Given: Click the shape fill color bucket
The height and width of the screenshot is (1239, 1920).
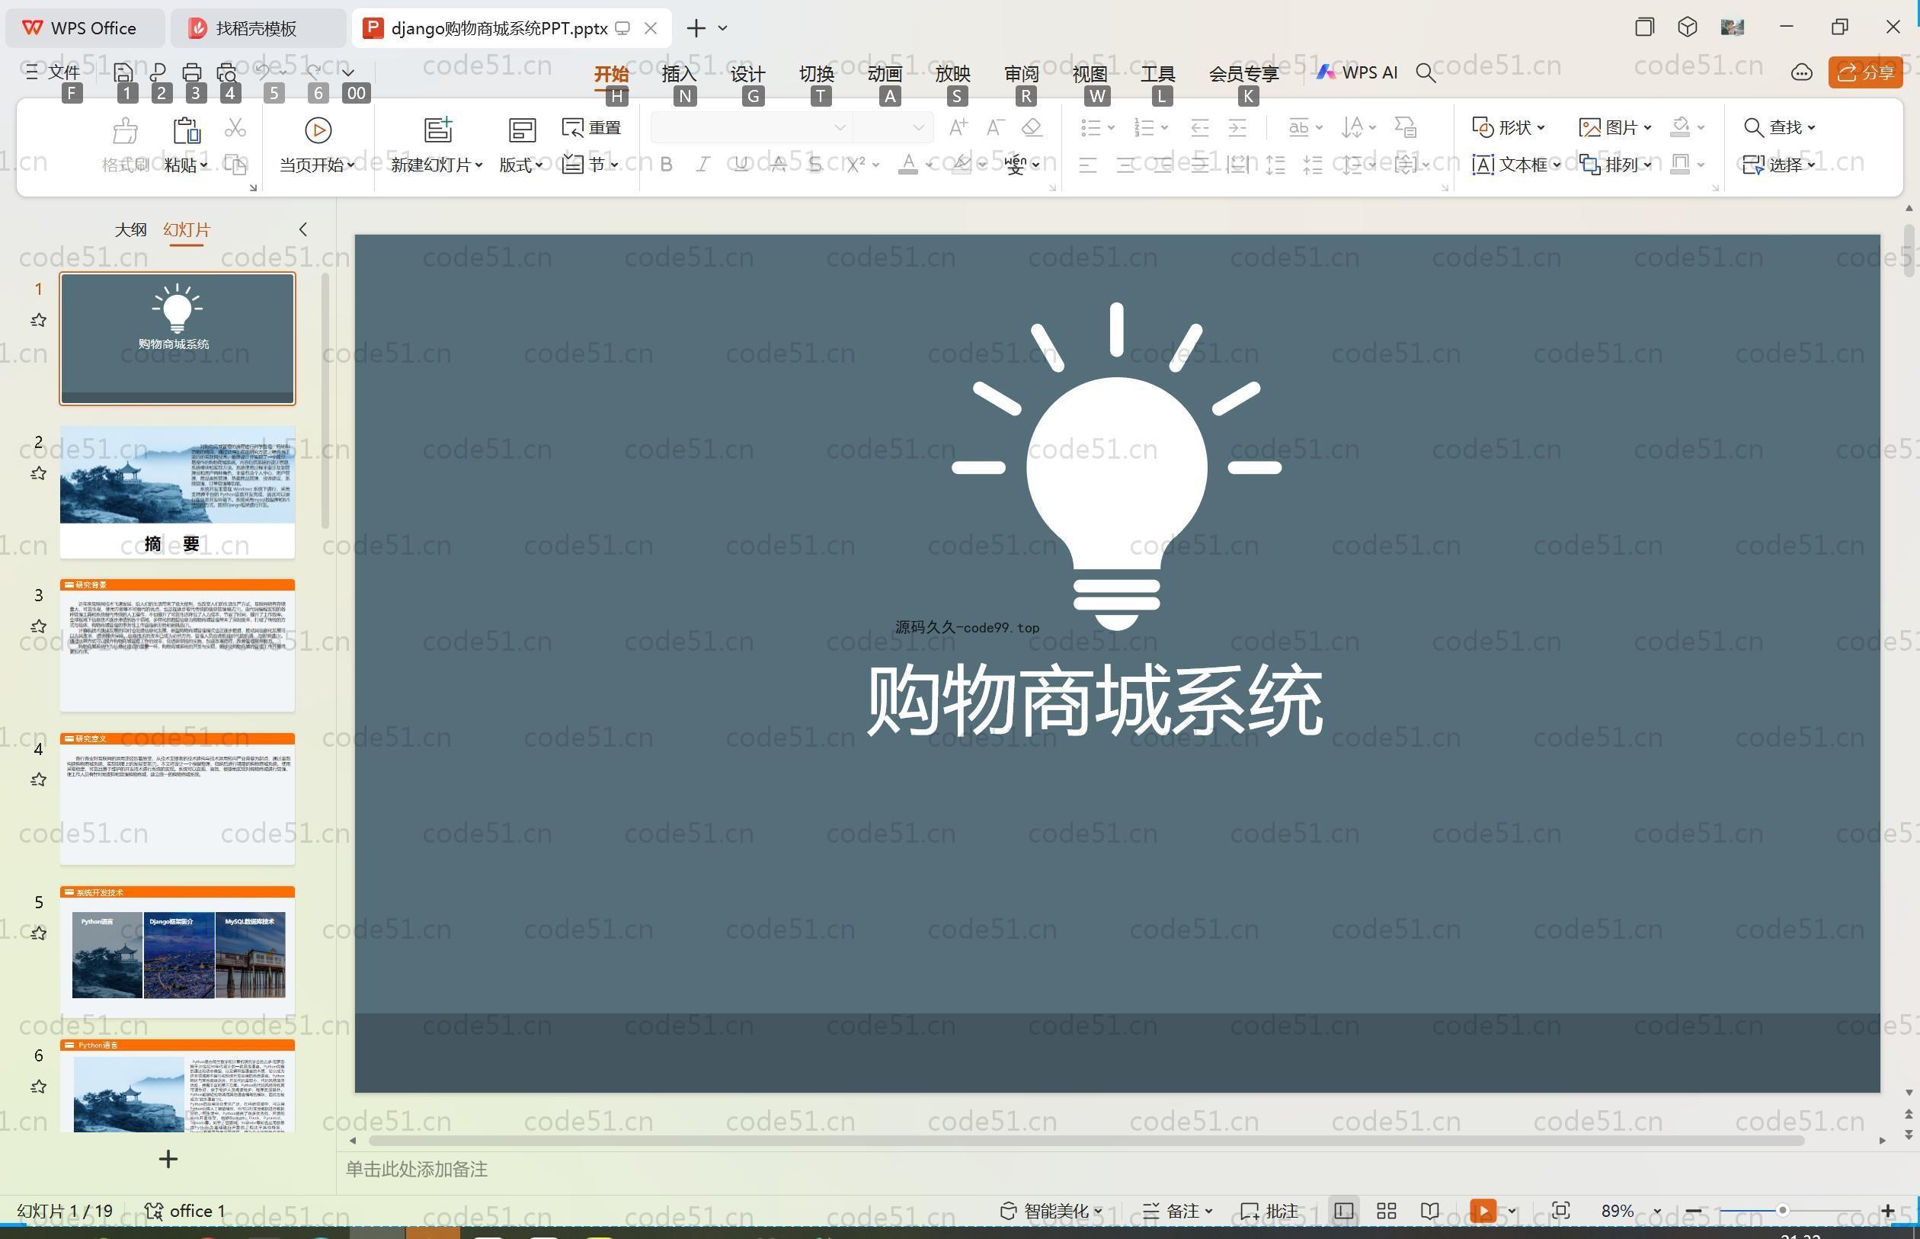Looking at the screenshot, I should 1679,127.
